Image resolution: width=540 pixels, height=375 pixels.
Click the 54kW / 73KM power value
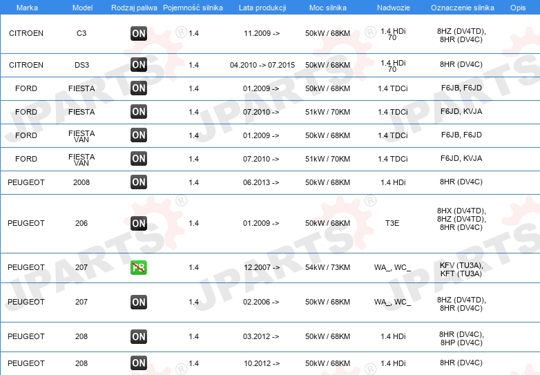point(327,267)
